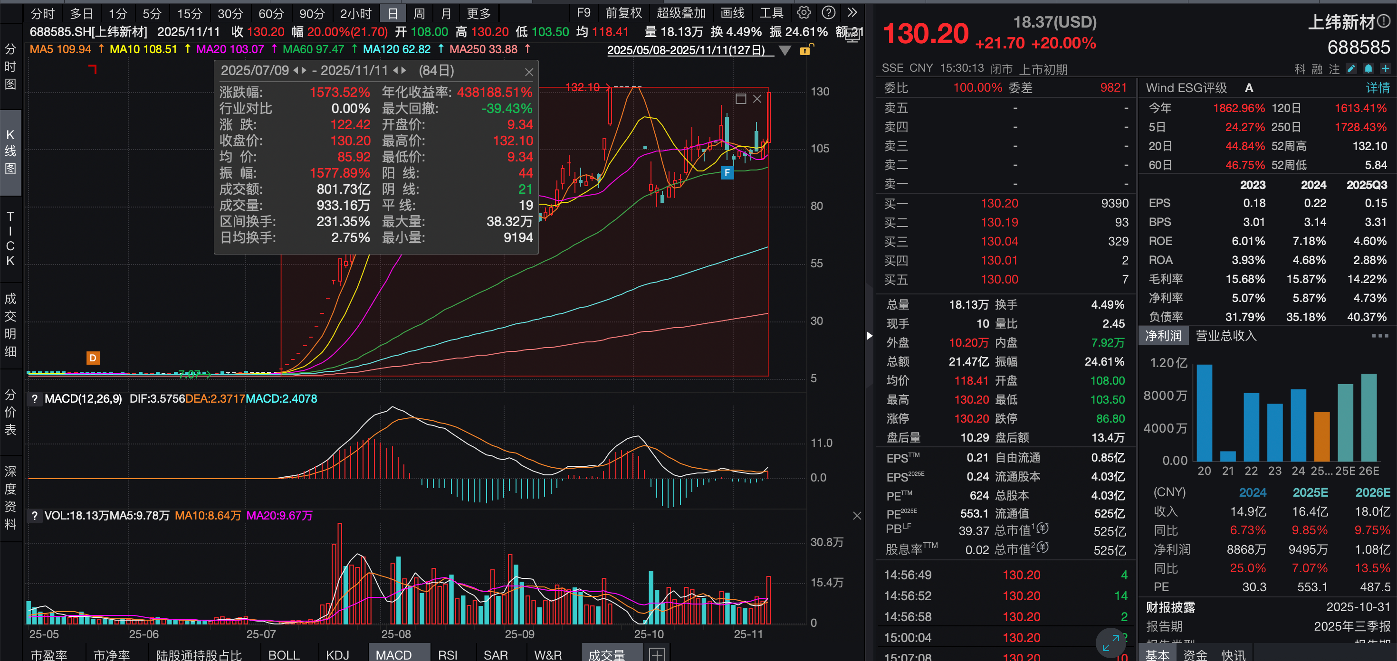Click the pencil note-edit icon
The height and width of the screenshot is (661, 1397).
click(1351, 69)
